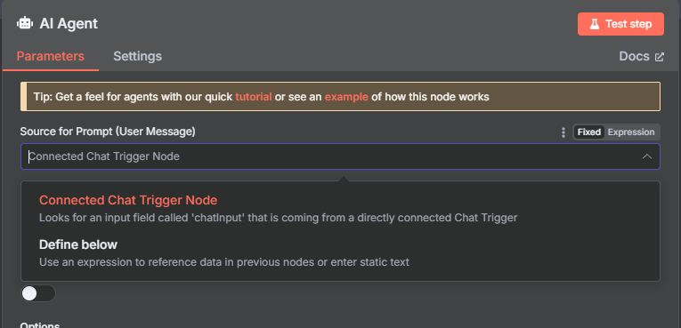681x328 pixels.
Task: Switch to the Settings tab
Action: pyautogui.click(x=137, y=56)
